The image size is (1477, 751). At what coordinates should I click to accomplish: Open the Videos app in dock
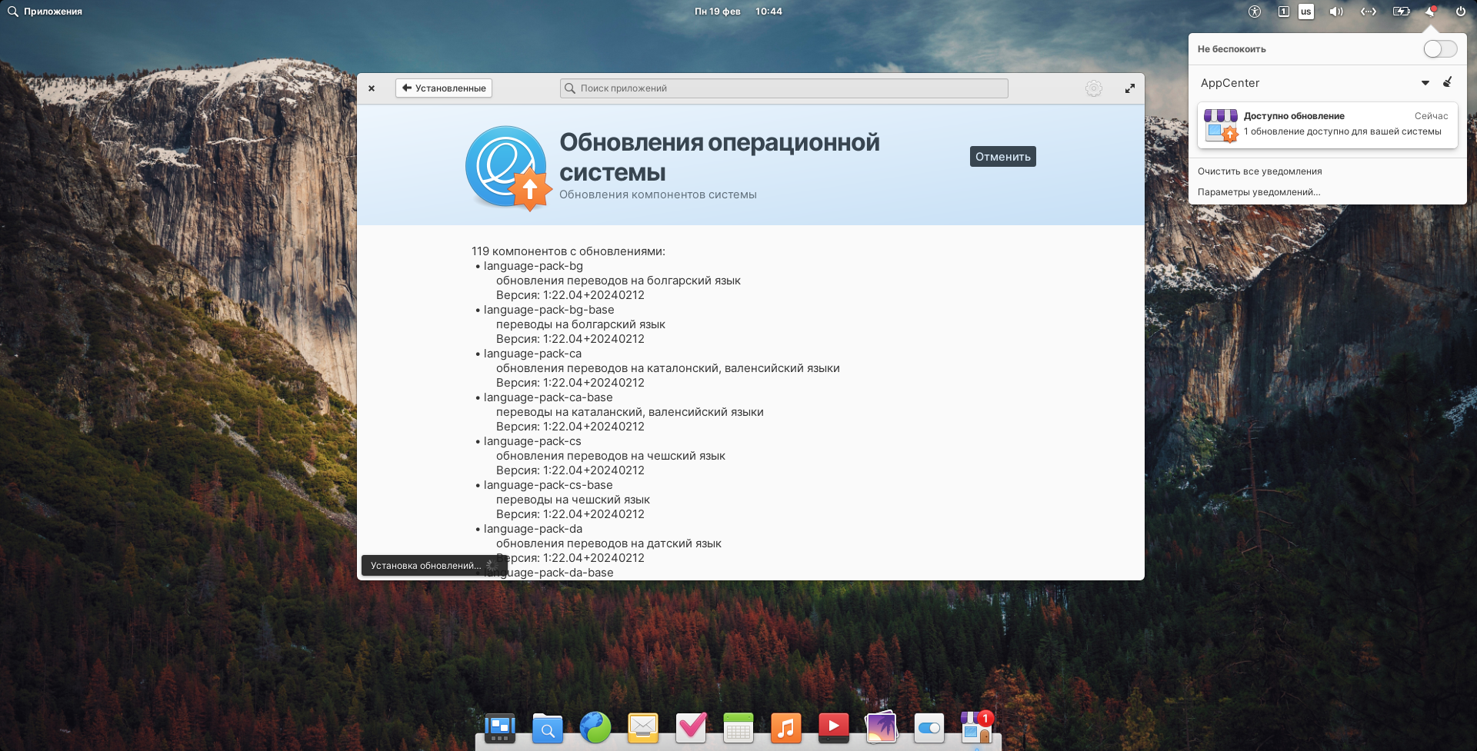[834, 727]
